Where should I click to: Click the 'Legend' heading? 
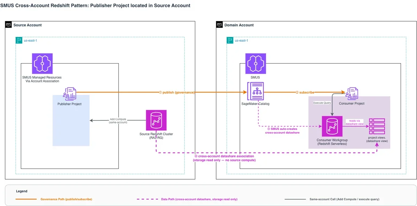coord(22,191)
